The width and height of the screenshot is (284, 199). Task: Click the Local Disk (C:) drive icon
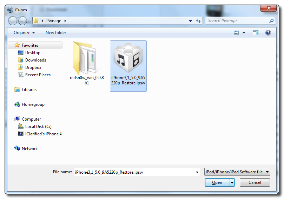tap(21, 126)
